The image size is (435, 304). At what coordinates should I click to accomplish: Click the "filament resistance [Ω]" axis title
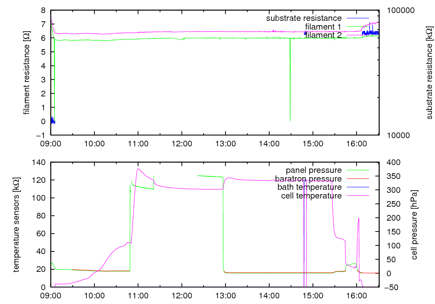click(27, 73)
